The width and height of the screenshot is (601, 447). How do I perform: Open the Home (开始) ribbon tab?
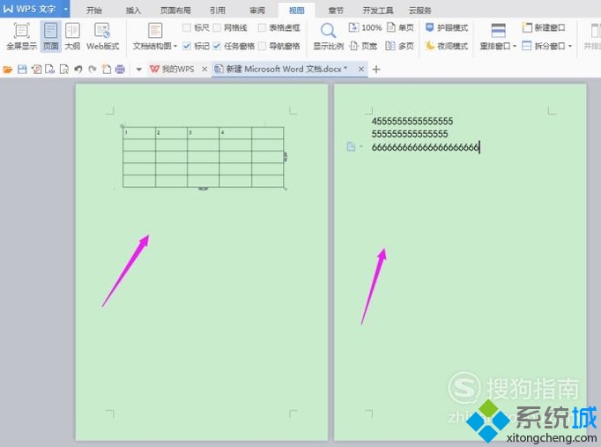pyautogui.click(x=94, y=11)
